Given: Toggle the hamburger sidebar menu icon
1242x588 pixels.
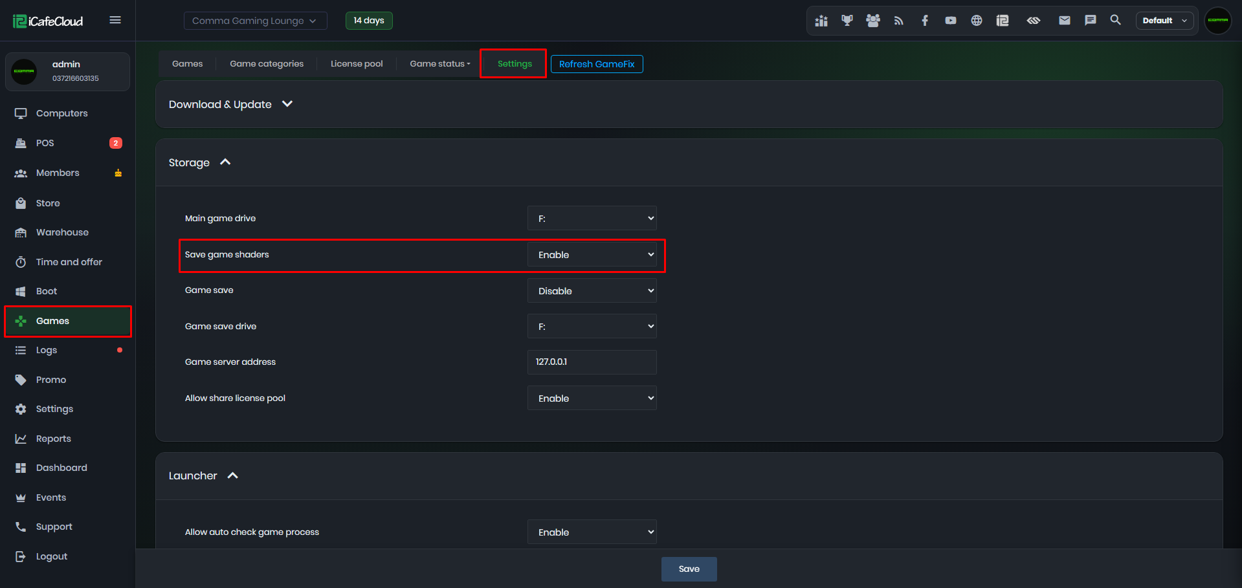Looking at the screenshot, I should 115,20.
